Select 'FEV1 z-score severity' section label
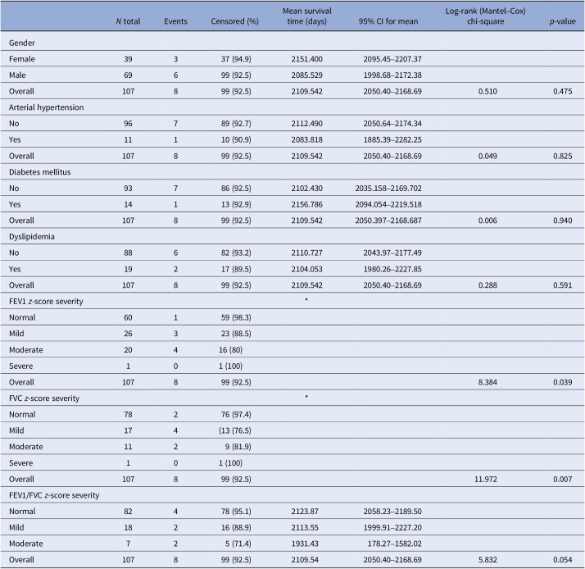 point(46,301)
